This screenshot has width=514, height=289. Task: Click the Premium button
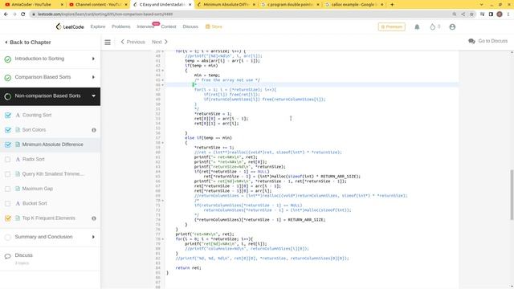click(x=391, y=26)
